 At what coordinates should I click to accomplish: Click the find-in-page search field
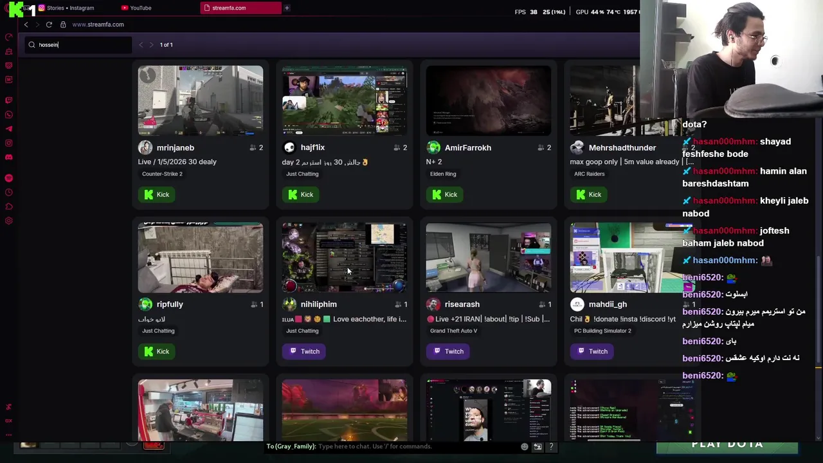[78, 44]
